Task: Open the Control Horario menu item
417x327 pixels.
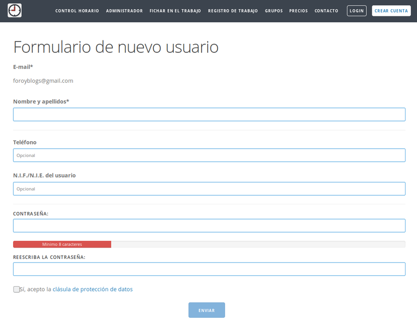Action: (x=77, y=11)
